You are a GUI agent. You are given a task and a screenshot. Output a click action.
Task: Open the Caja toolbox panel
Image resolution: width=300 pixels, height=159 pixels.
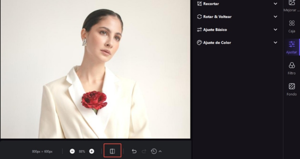pos(292,26)
